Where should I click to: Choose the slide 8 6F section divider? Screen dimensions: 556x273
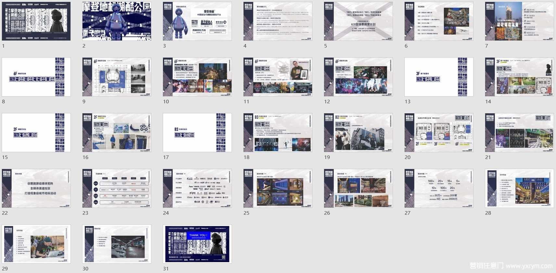click(36, 77)
